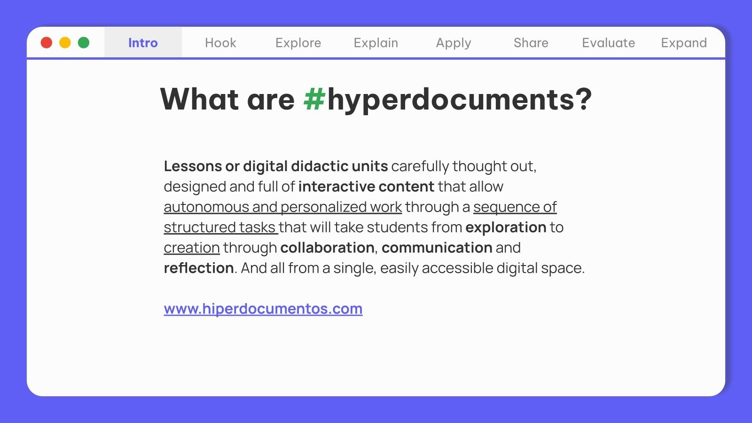Open the Hook tab
Image resolution: width=752 pixels, height=423 pixels.
221,43
